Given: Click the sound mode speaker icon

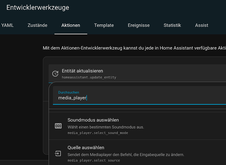Looking at the screenshot, I should pos(58,126).
